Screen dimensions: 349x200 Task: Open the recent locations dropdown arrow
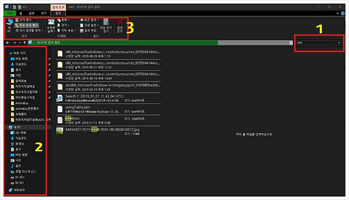click(20, 43)
